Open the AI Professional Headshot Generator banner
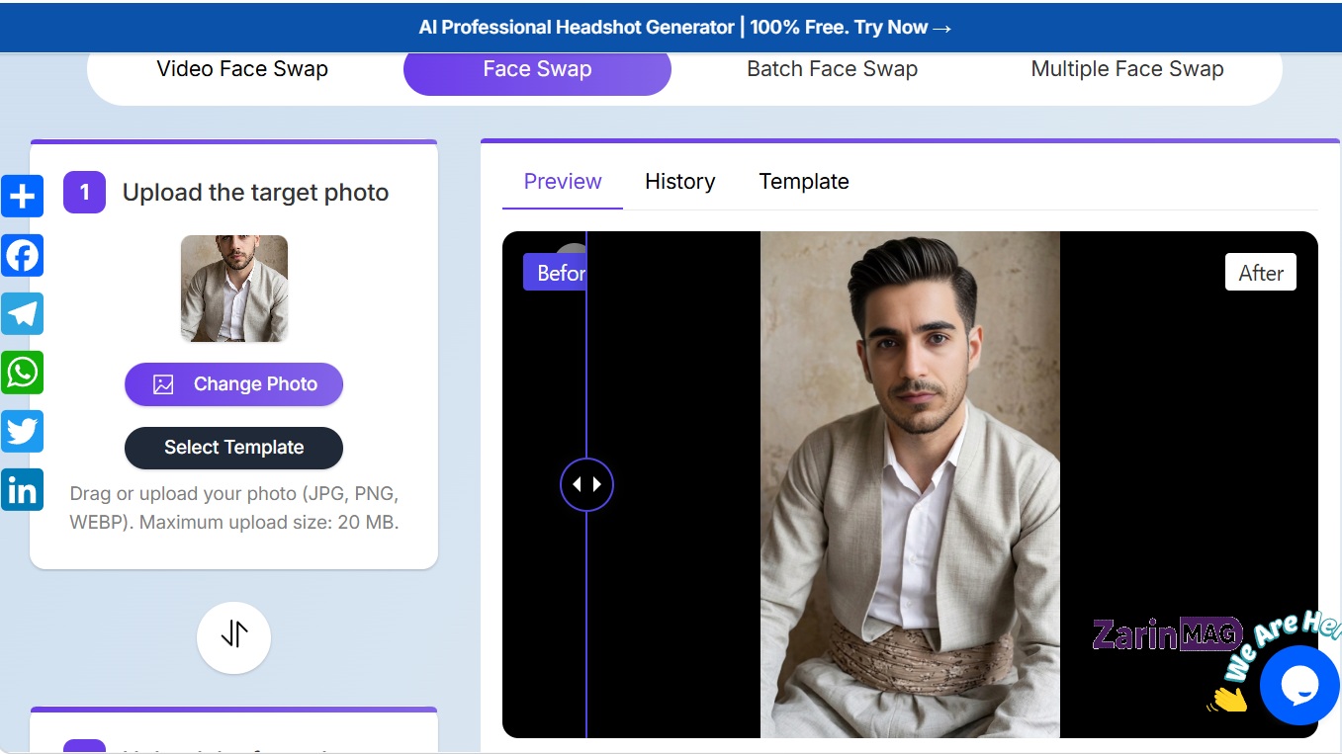The height and width of the screenshot is (754, 1342). (685, 27)
